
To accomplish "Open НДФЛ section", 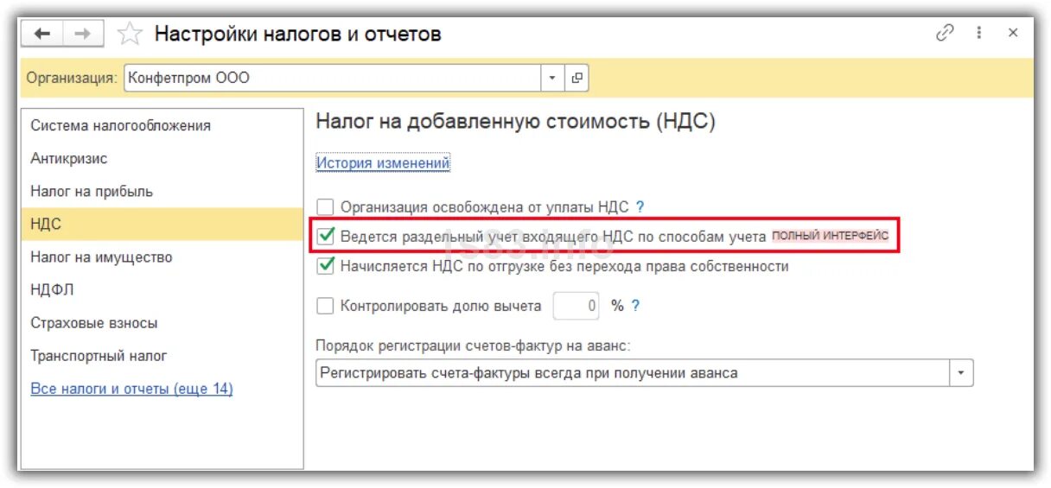I will 162,290.
